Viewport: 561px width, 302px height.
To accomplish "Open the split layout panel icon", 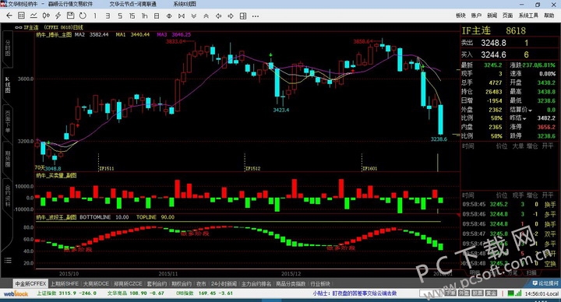I will click(x=243, y=16).
